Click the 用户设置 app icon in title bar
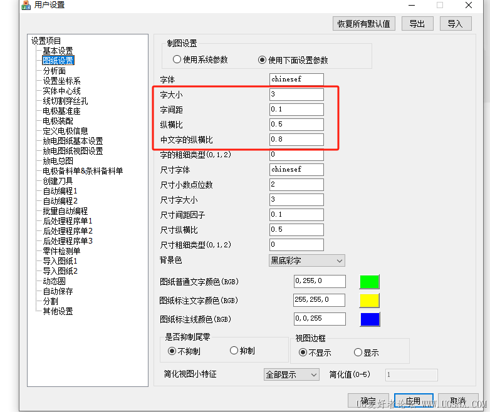This screenshot has height=412, width=490. (26, 5)
